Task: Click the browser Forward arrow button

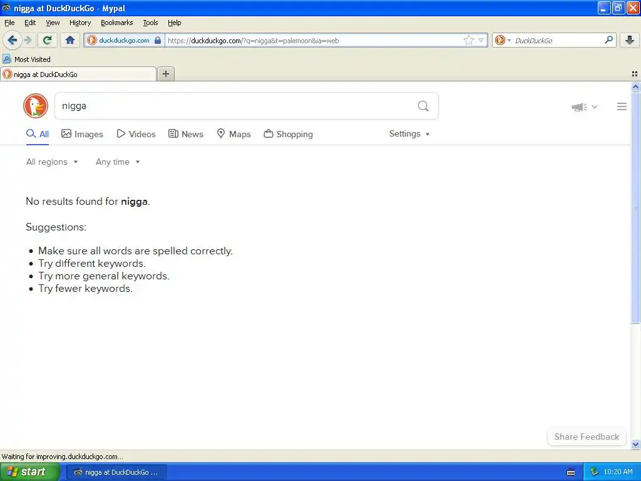Action: click(x=28, y=40)
